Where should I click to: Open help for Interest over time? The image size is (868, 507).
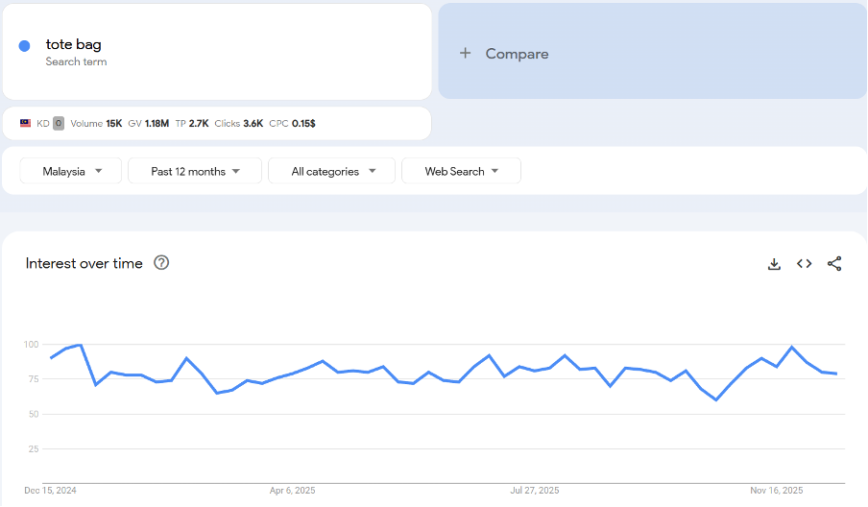click(161, 263)
